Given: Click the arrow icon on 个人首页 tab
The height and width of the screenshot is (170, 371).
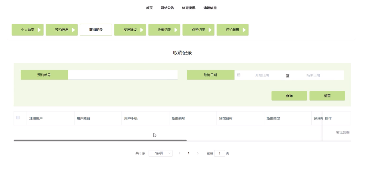Looking at the screenshot, I should pyautogui.click(x=39, y=30).
